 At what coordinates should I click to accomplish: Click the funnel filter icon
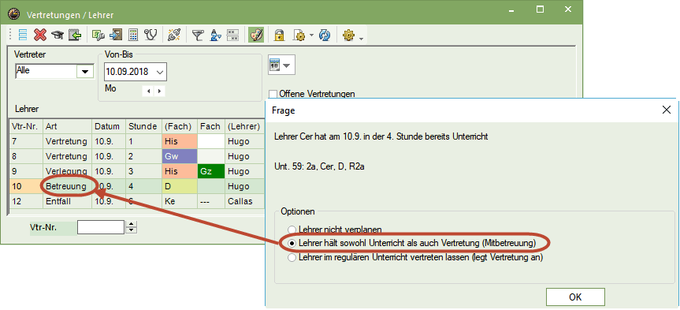198,35
